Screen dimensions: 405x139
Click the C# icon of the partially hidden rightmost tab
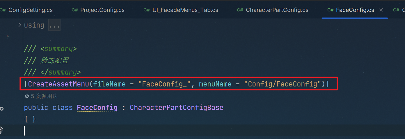point(396,10)
